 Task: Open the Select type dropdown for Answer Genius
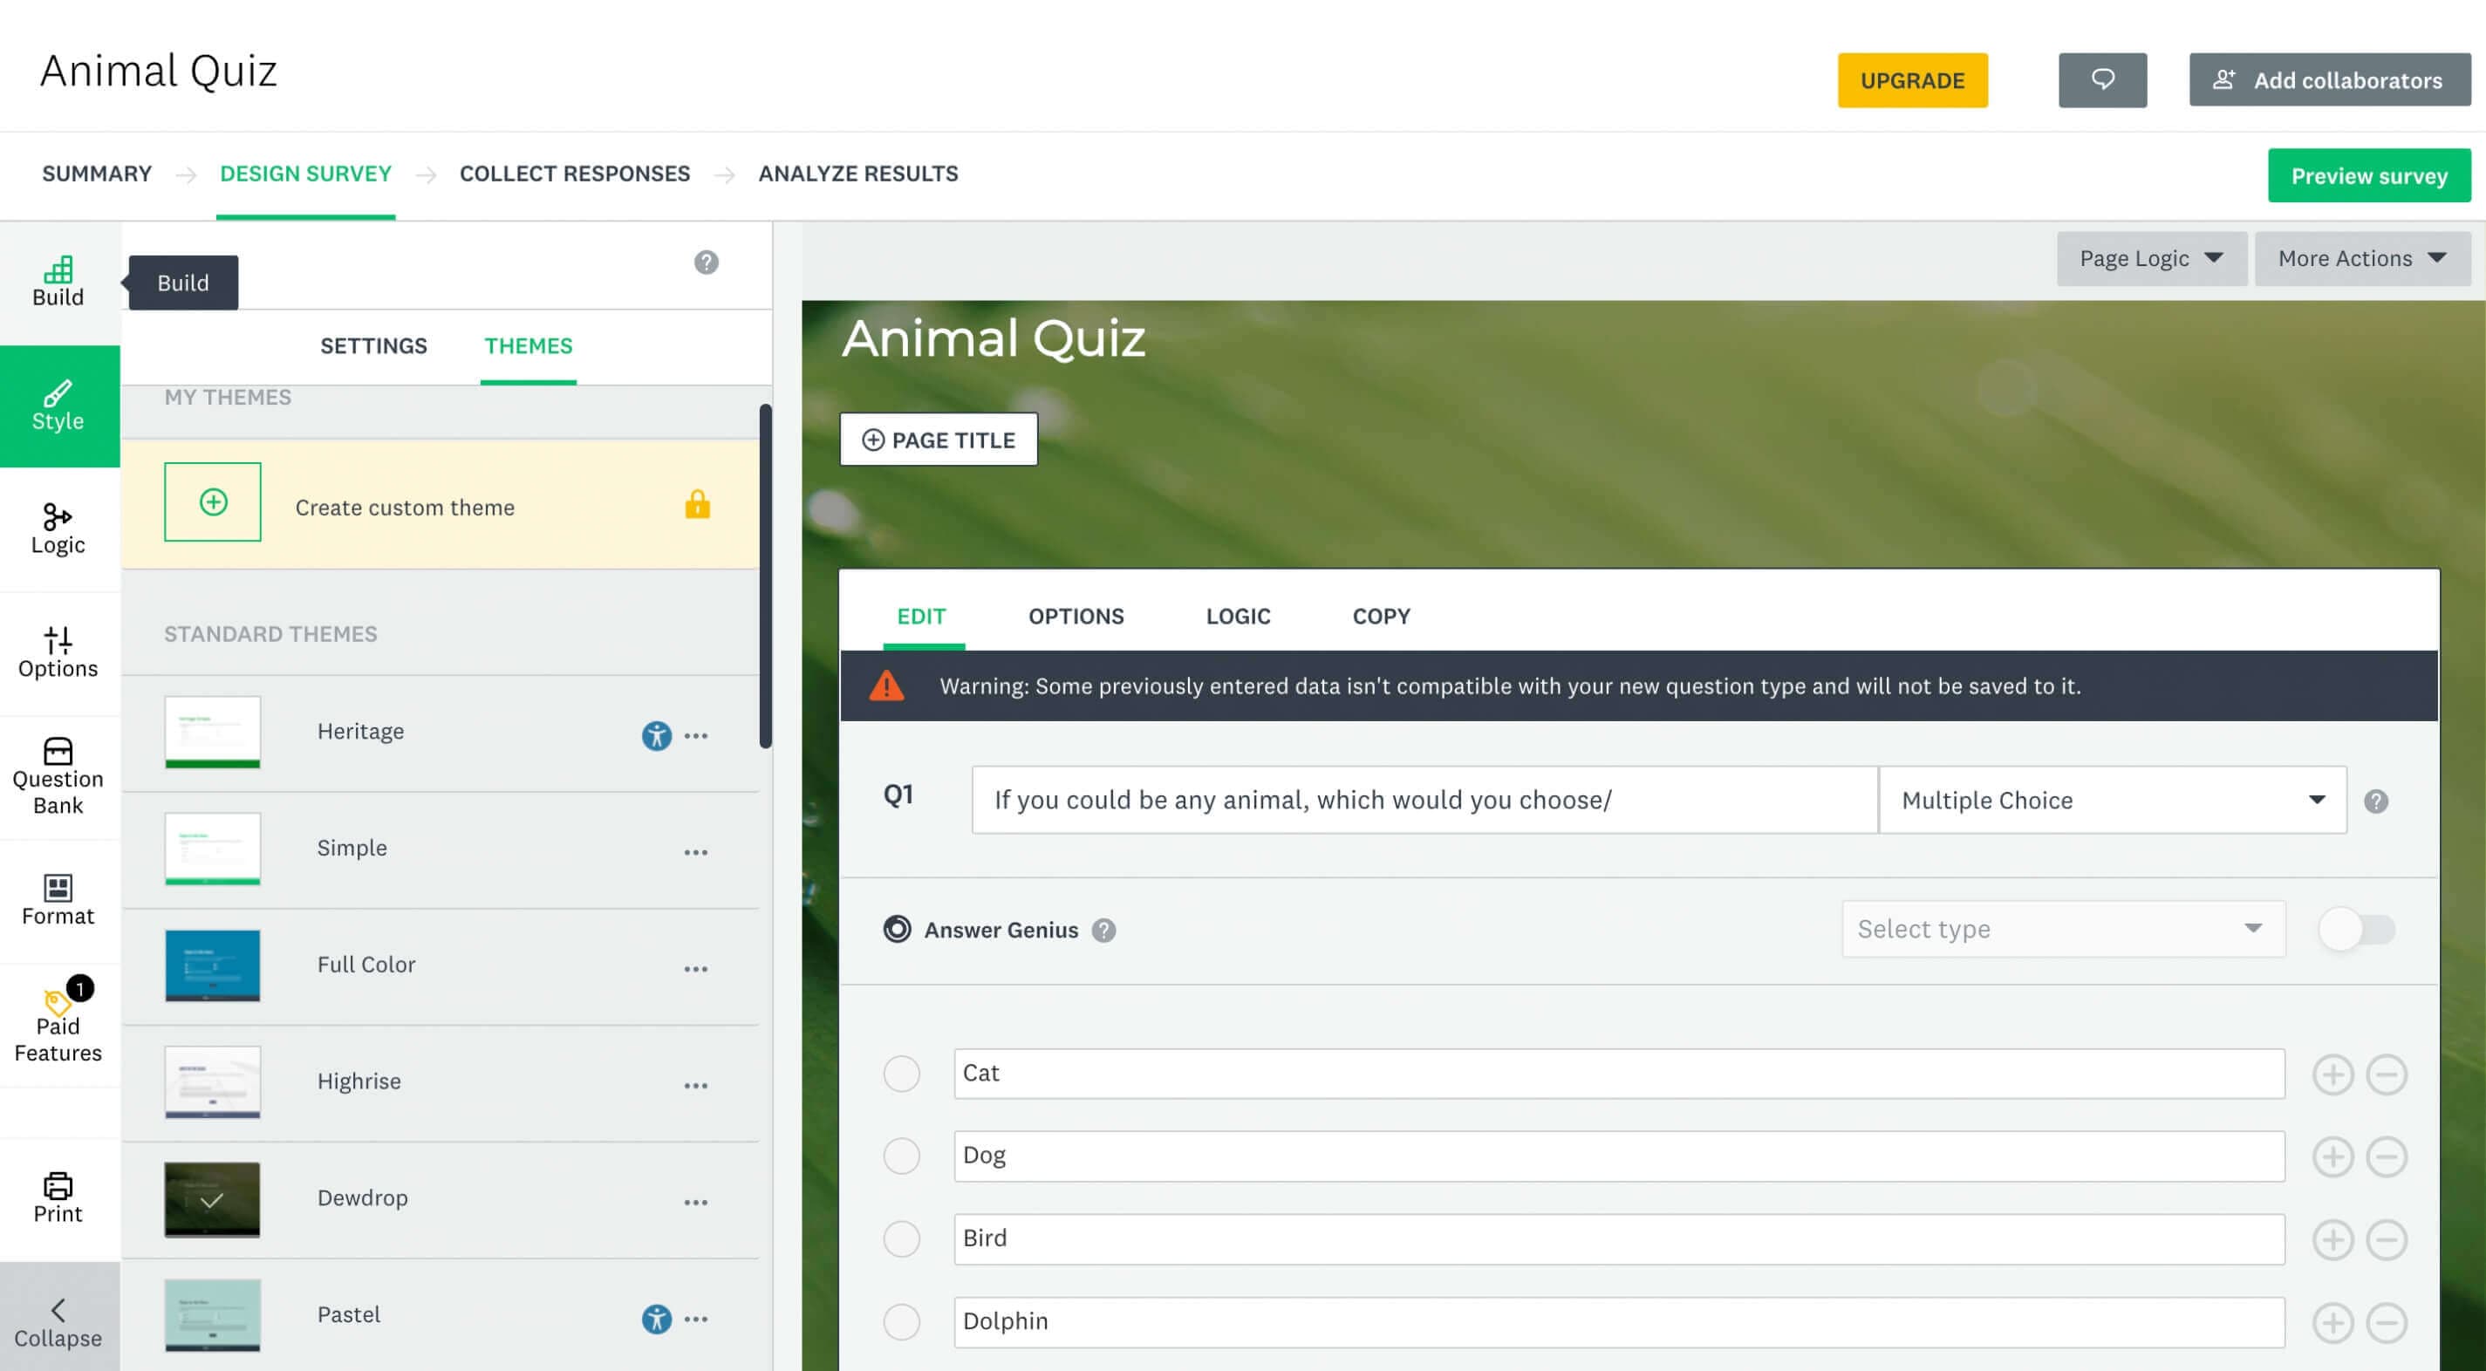pos(2063,929)
